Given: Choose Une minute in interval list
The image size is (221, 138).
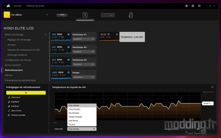Looking at the screenshot, I should pos(82,105).
